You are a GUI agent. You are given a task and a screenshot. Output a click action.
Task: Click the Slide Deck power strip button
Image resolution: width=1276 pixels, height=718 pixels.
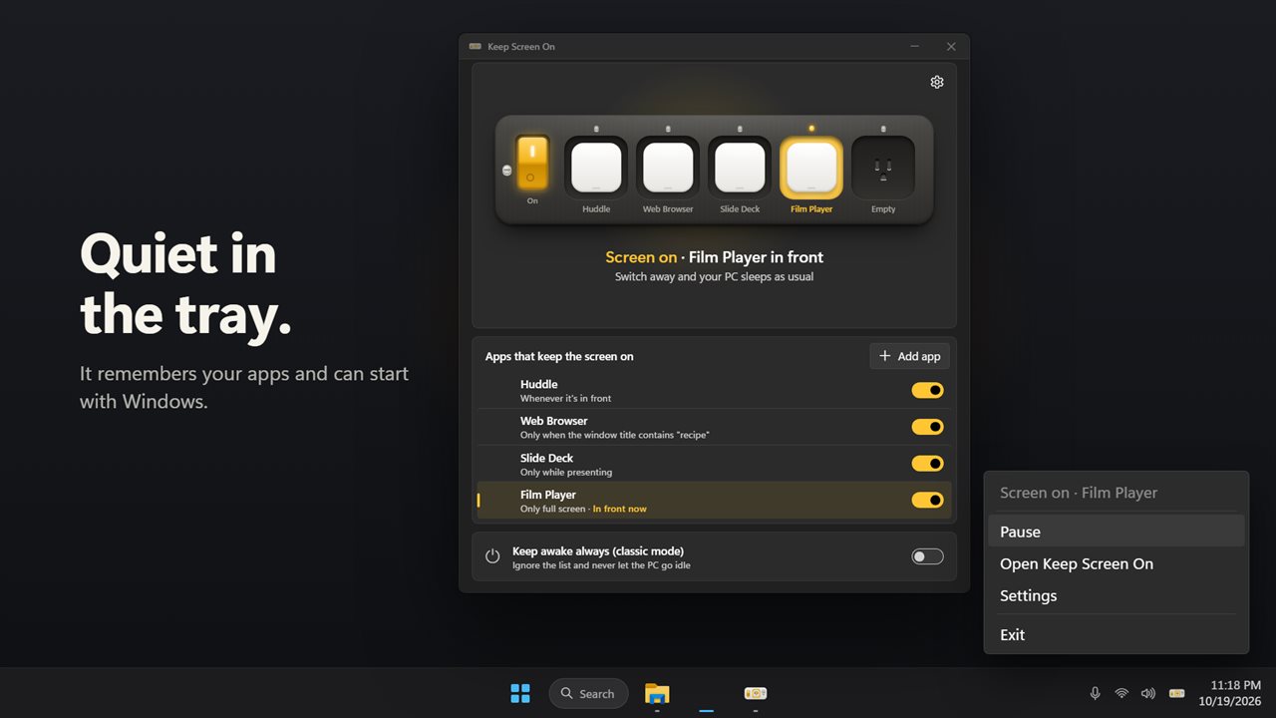pos(740,168)
